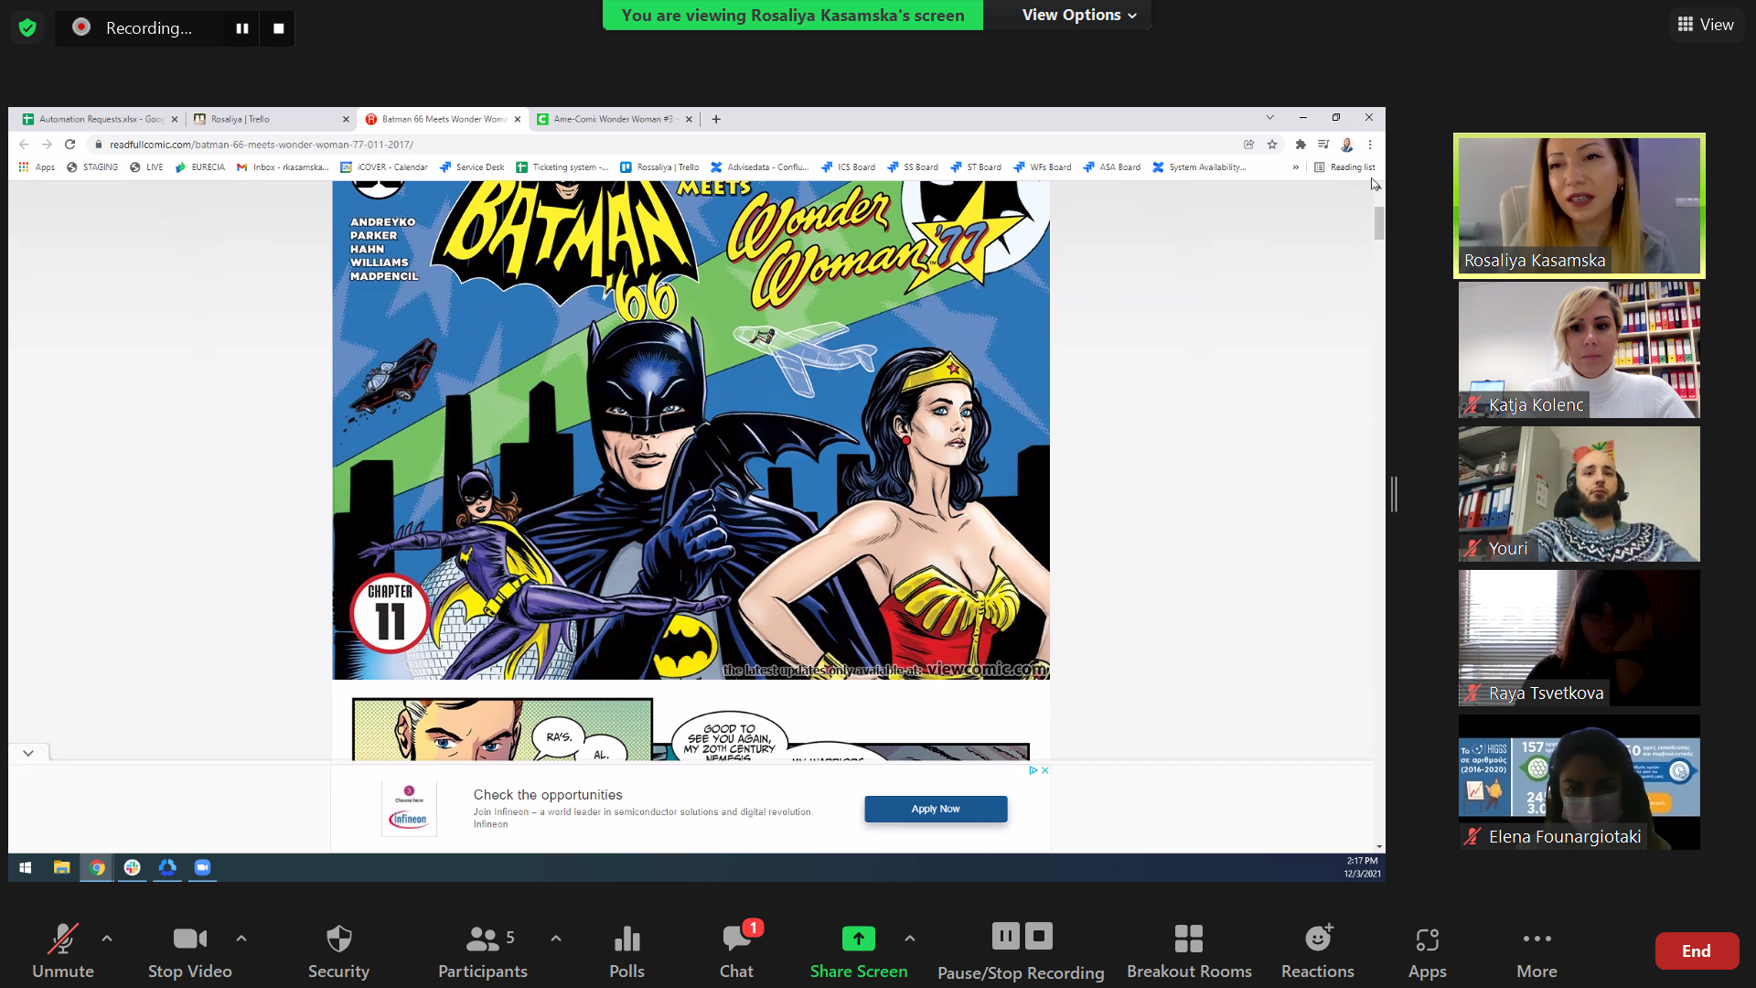Viewport: 1756px width, 988px height.
Task: Open Windows Start button in shared screen
Action: tap(26, 867)
